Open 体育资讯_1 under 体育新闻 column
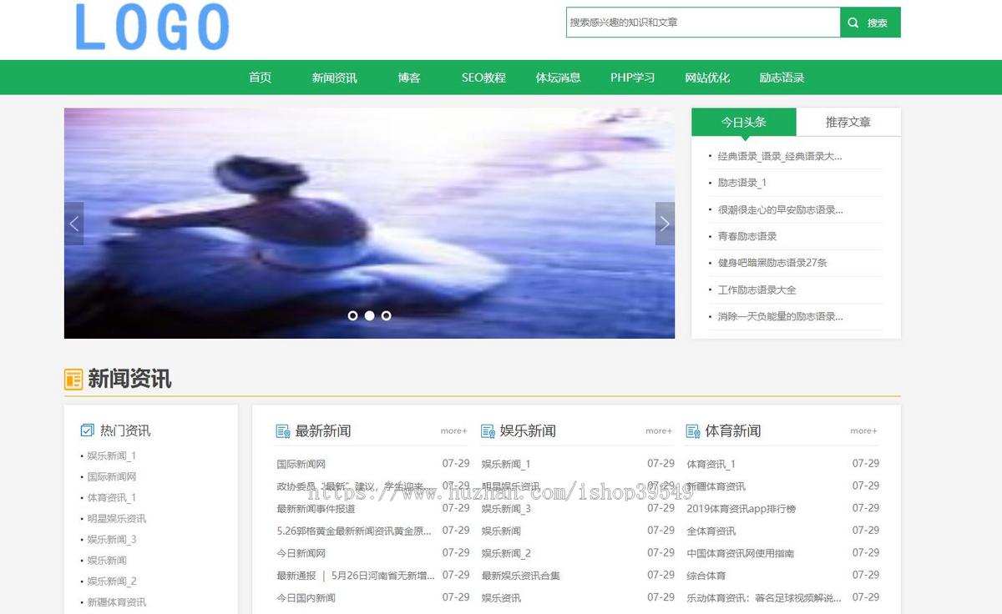 tap(711, 464)
